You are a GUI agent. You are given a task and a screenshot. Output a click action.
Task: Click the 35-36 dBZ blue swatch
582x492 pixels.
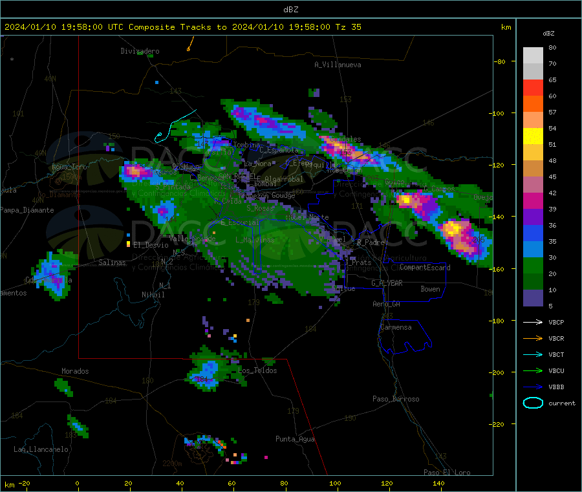coord(533,233)
